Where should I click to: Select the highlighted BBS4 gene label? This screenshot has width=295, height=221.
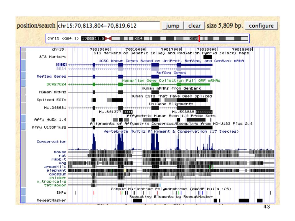point(61,65)
